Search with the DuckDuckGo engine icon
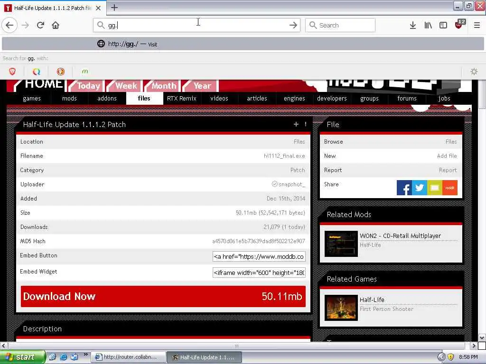486x364 pixels. [60, 72]
